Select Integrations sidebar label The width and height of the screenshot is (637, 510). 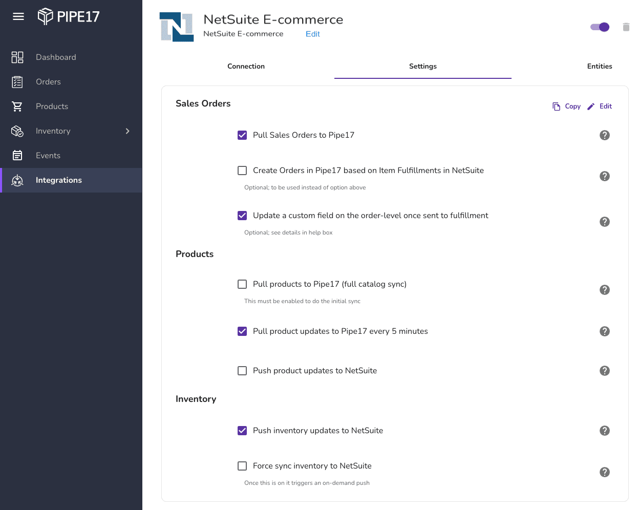(x=59, y=180)
